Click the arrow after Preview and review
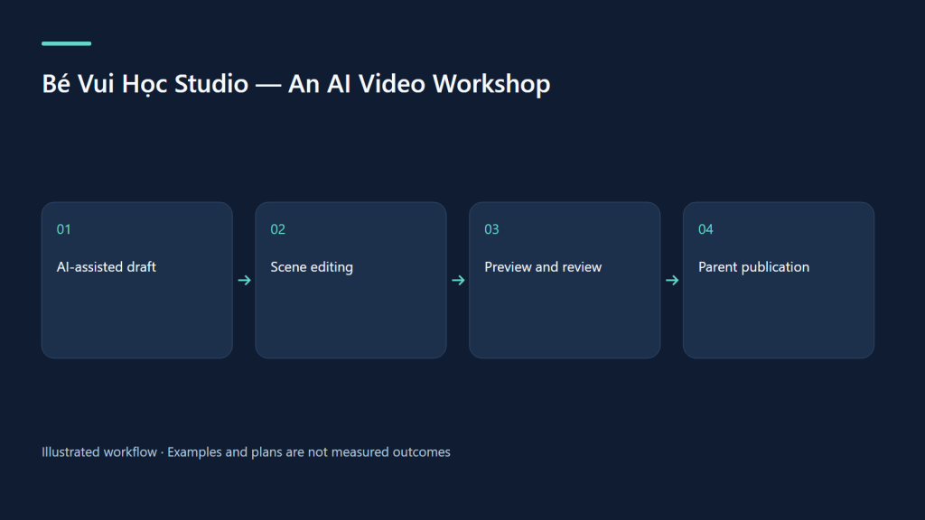This screenshot has height=520, width=925. point(672,280)
